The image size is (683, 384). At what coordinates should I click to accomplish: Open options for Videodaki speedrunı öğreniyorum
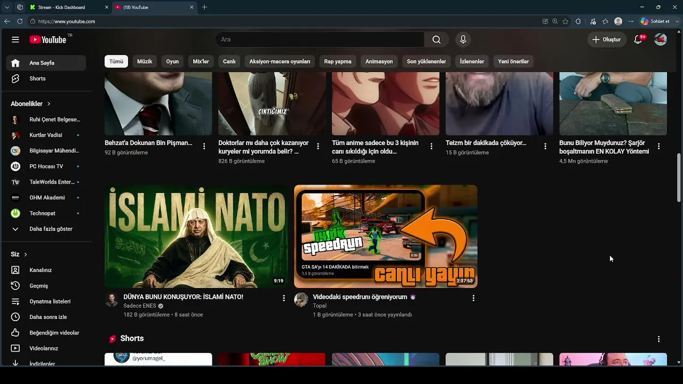(473, 298)
